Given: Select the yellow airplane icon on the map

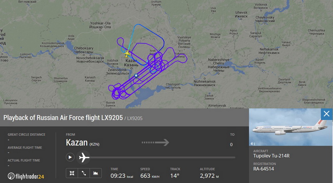Looking at the screenshot, I should [x=127, y=54].
